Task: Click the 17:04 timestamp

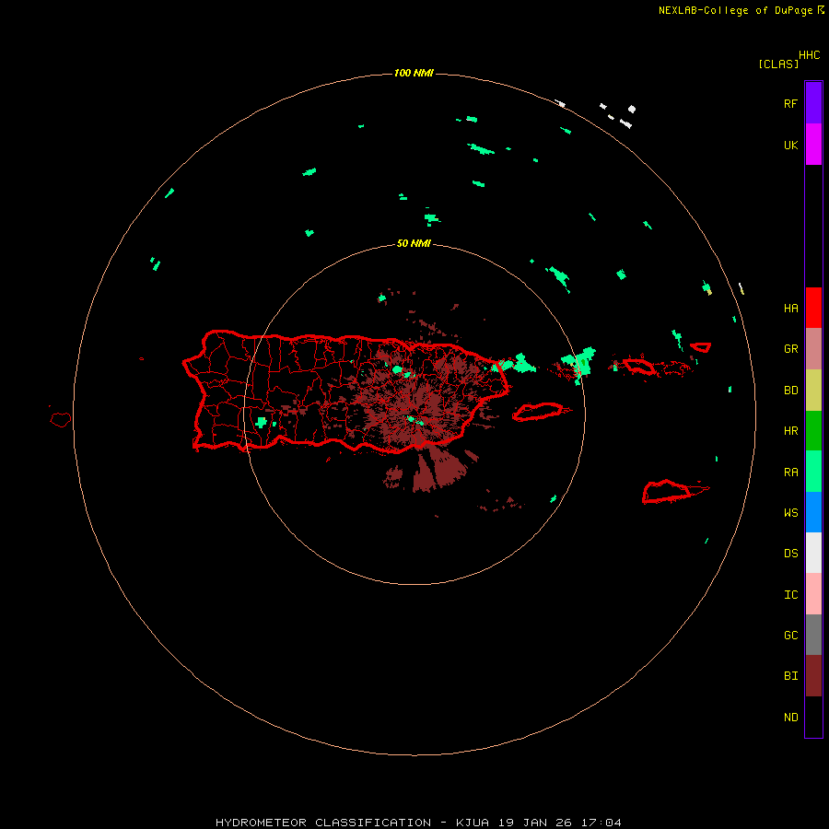Action: [x=601, y=823]
